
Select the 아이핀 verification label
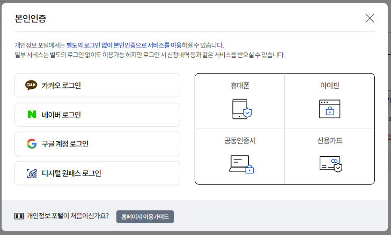(x=329, y=86)
